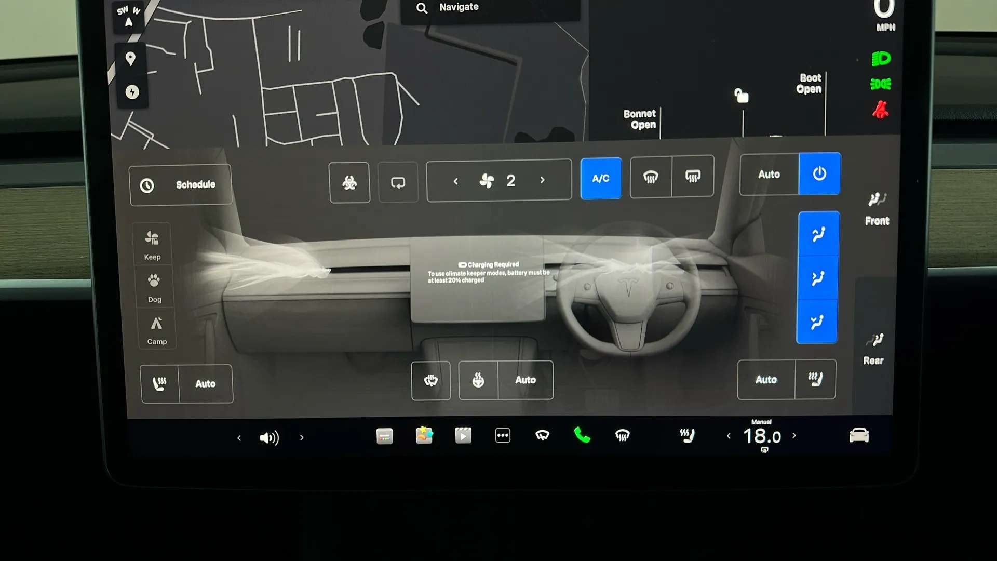Tap the map location pin icon
Viewport: 997px width, 561px height.
pyautogui.click(x=130, y=59)
